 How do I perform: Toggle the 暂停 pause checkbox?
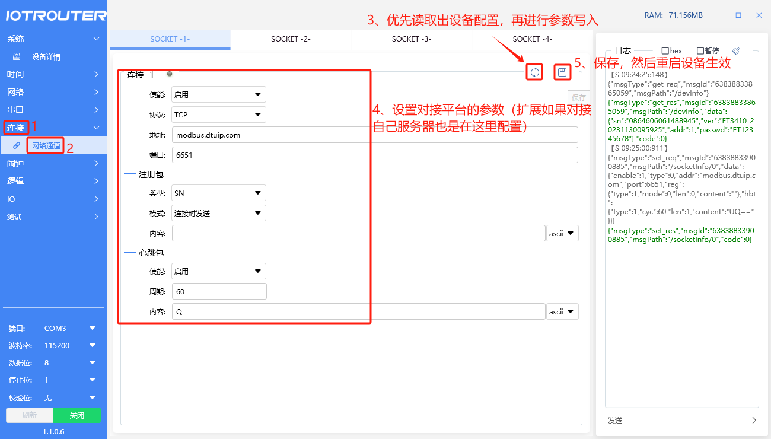[700, 51]
